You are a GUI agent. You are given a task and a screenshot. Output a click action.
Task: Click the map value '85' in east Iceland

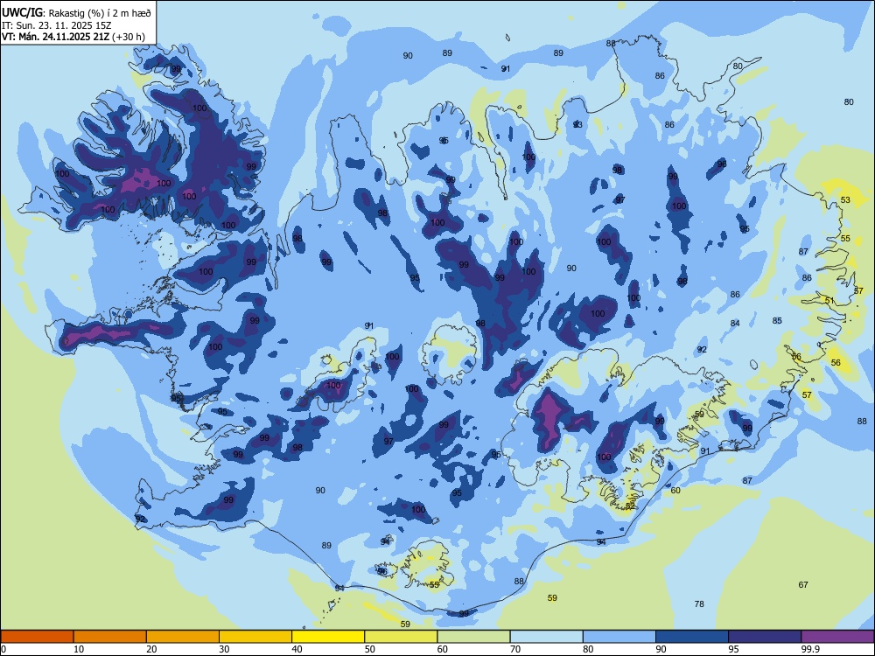777,320
